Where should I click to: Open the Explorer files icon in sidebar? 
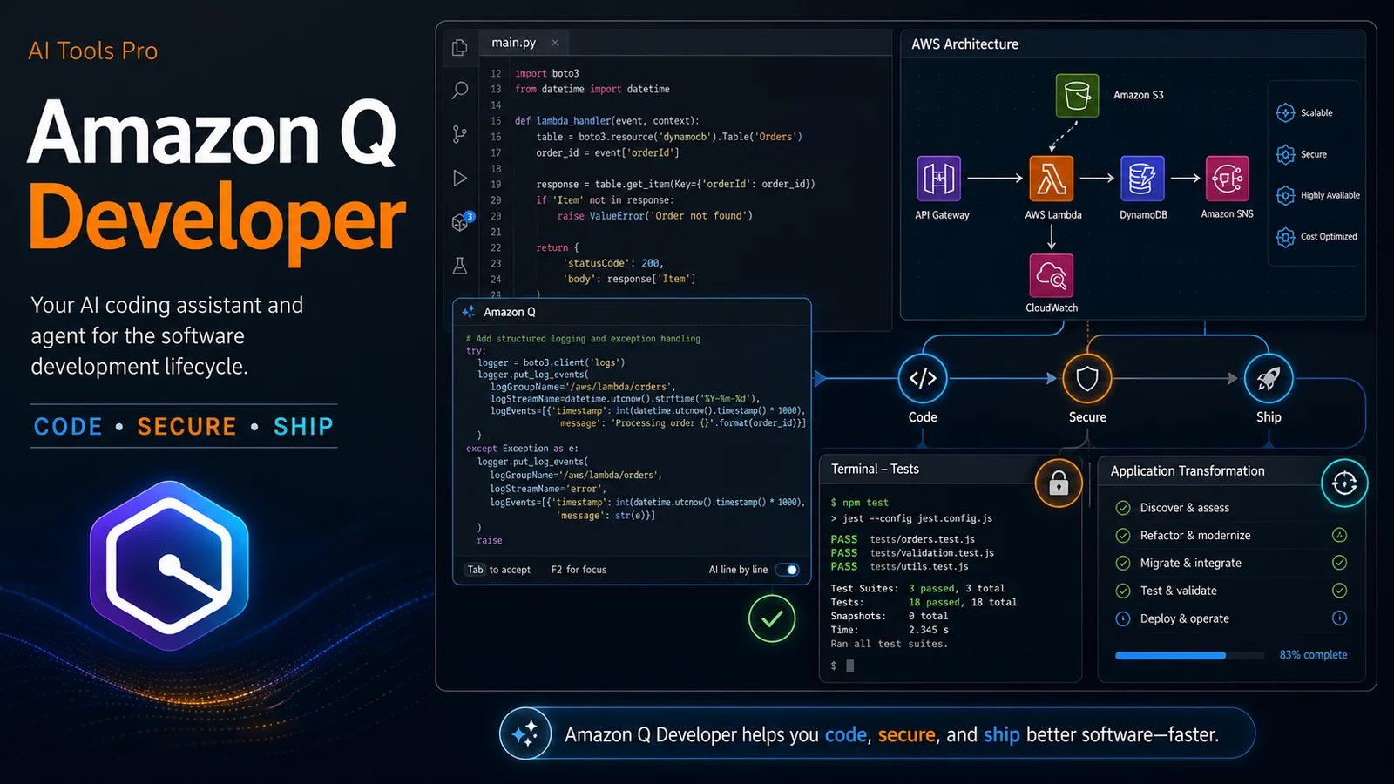(460, 48)
